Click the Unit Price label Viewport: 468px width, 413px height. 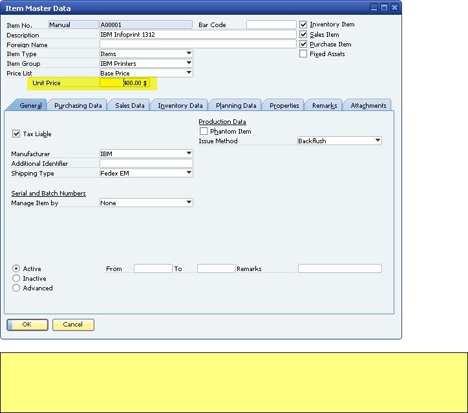47,83
